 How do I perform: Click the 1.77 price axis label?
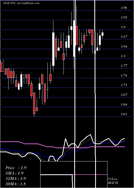pyautogui.click(x=124, y=66)
